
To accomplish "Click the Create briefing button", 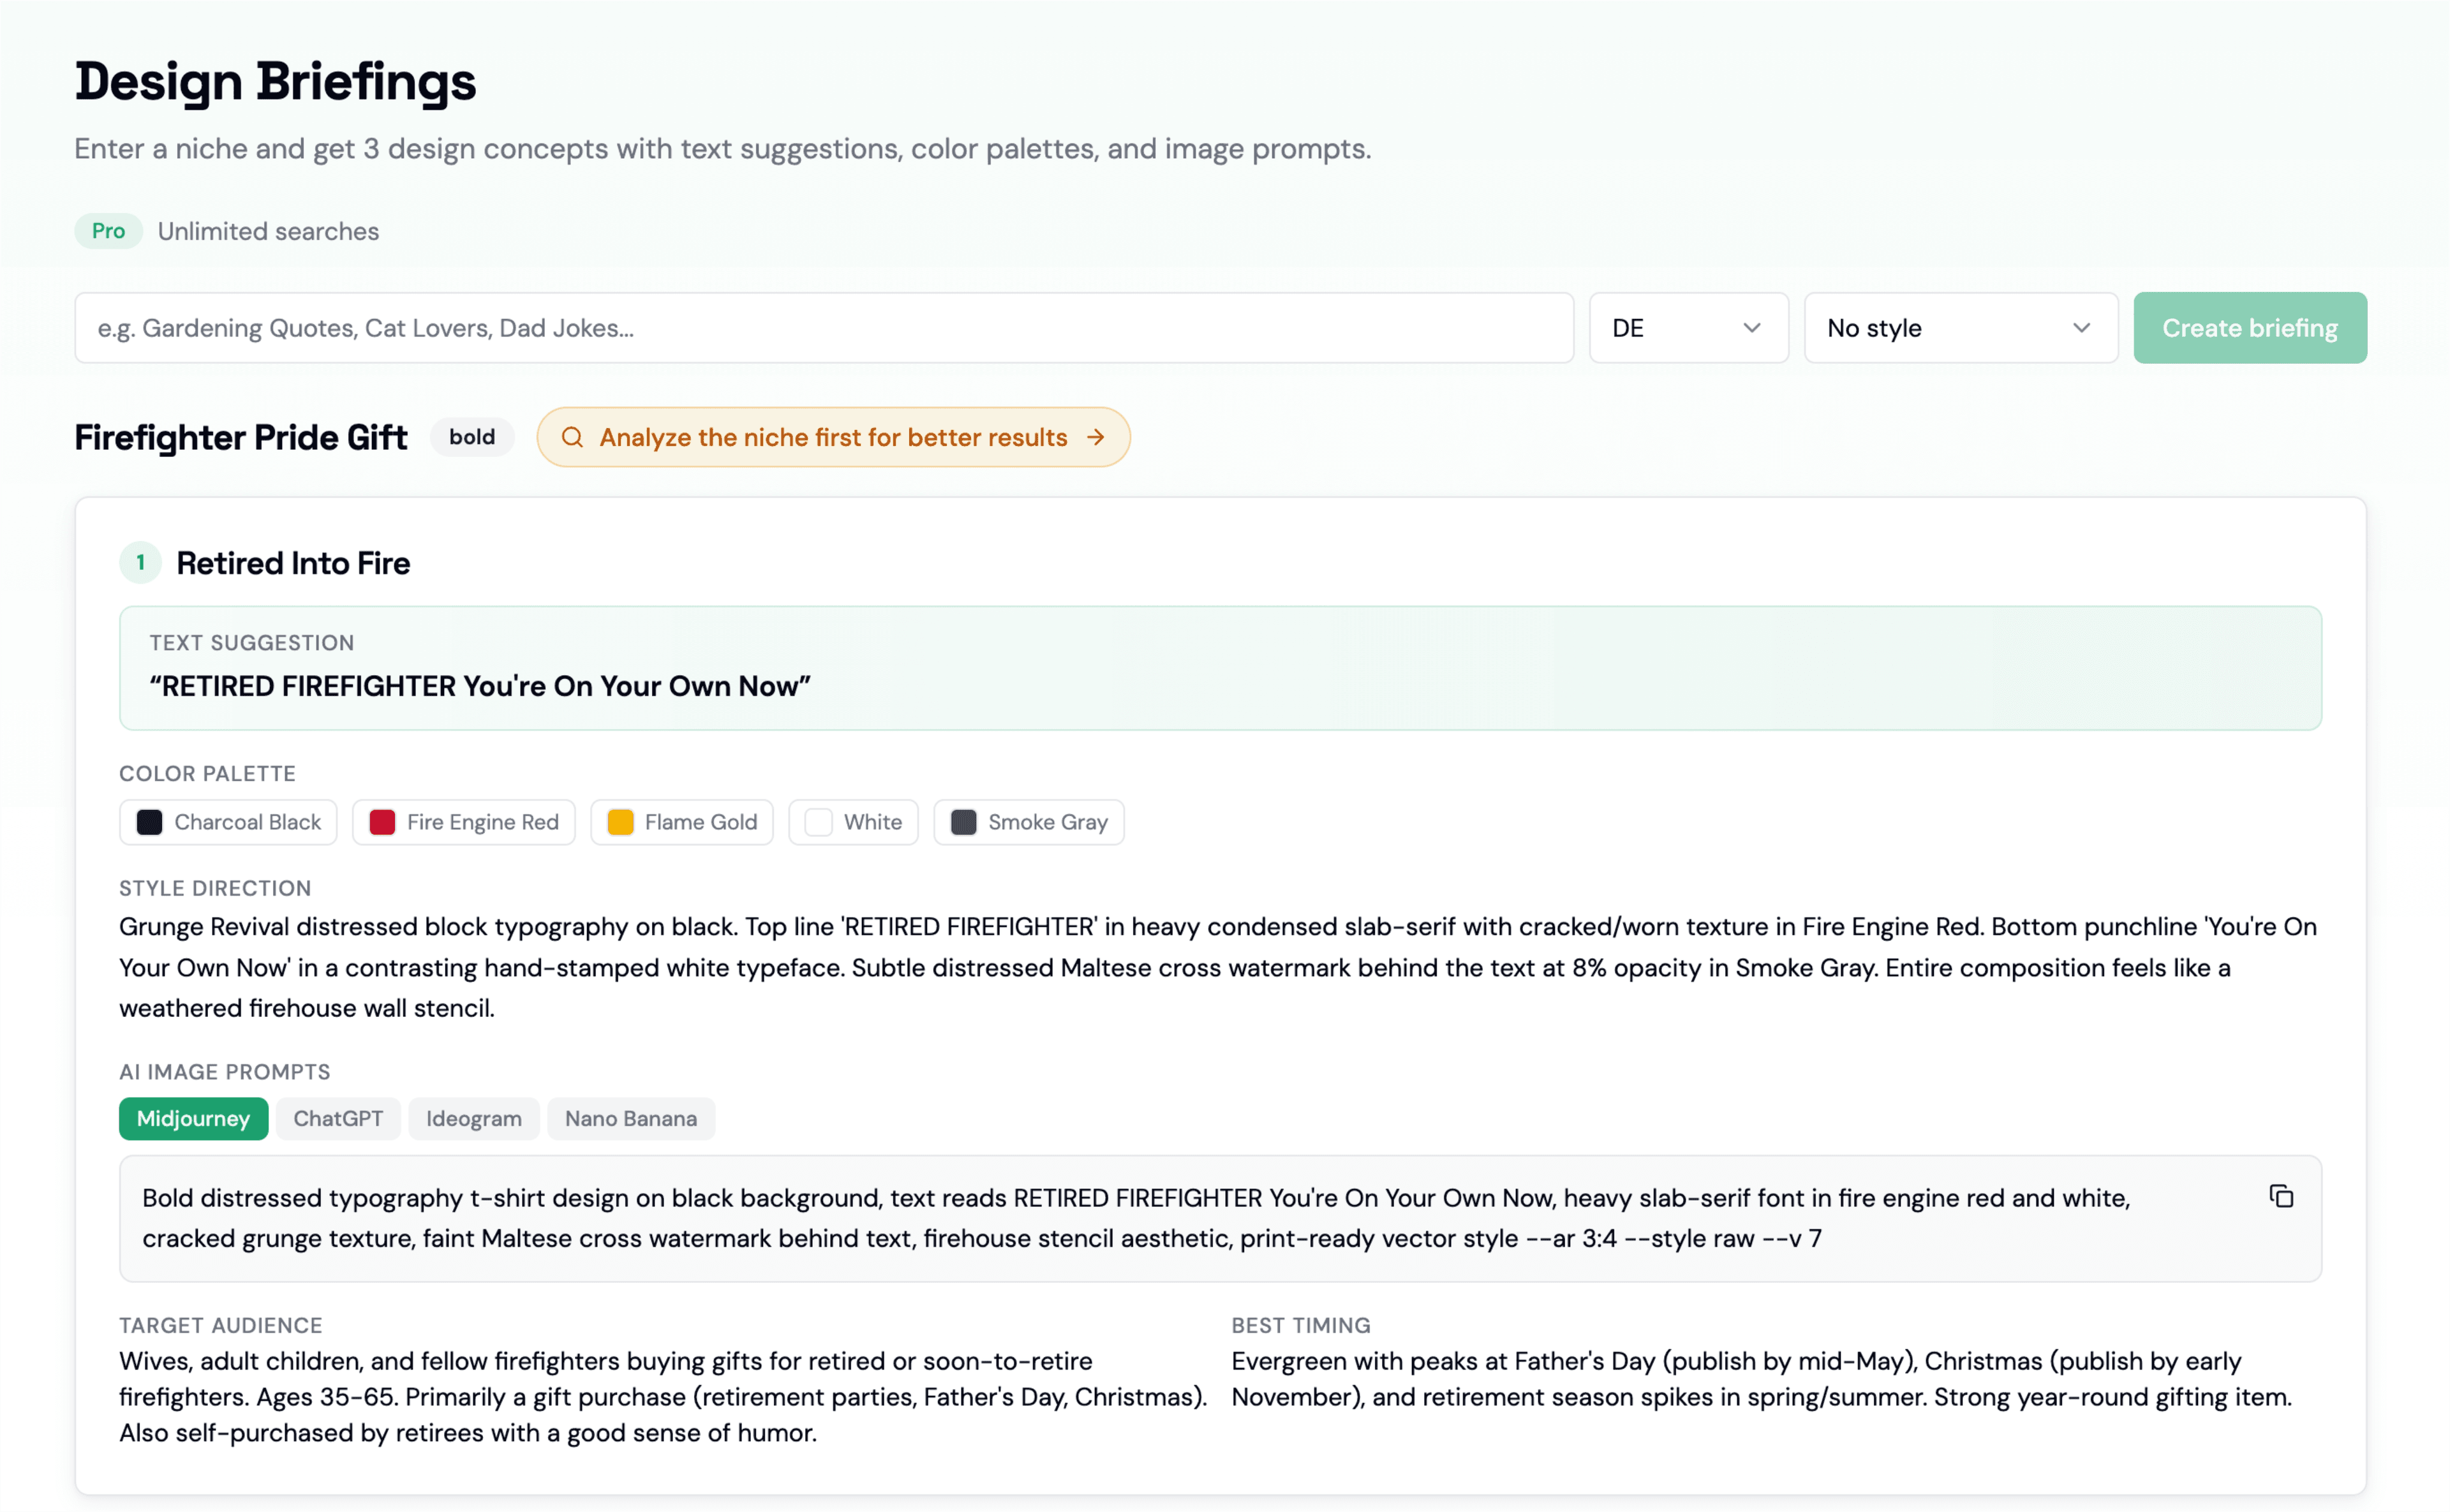I will click(x=2249, y=328).
